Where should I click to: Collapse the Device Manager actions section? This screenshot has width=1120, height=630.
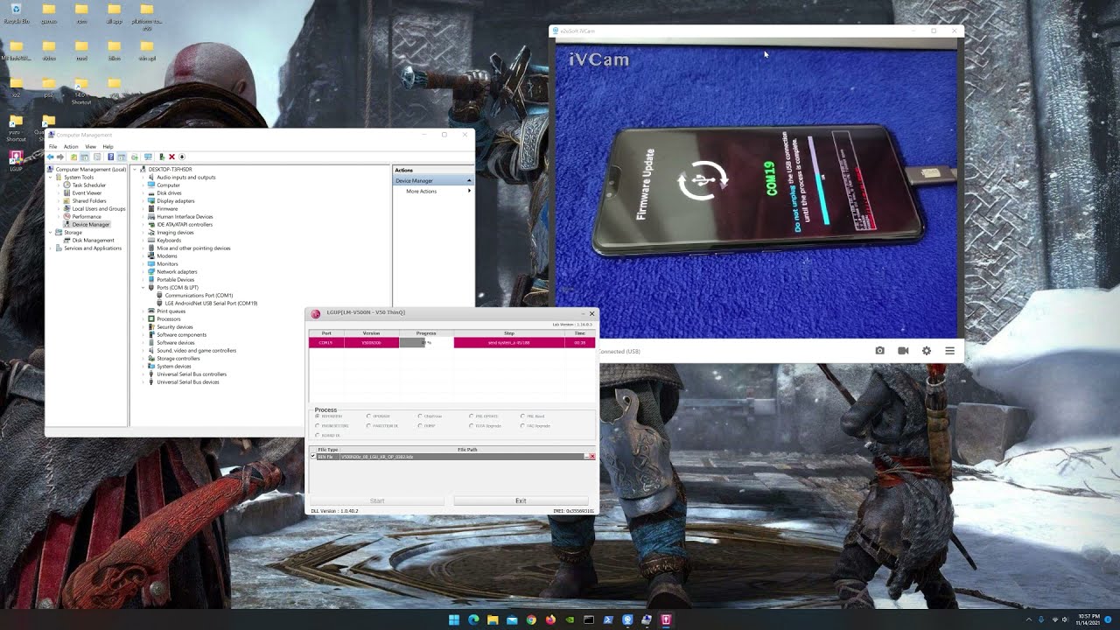pos(469,181)
